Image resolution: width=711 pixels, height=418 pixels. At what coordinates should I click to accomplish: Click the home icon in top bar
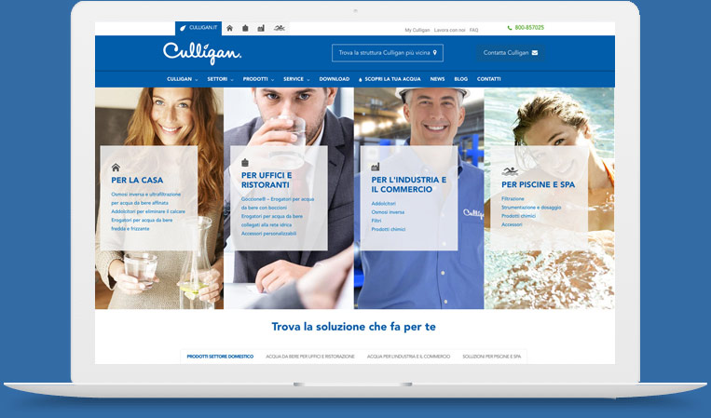(230, 28)
